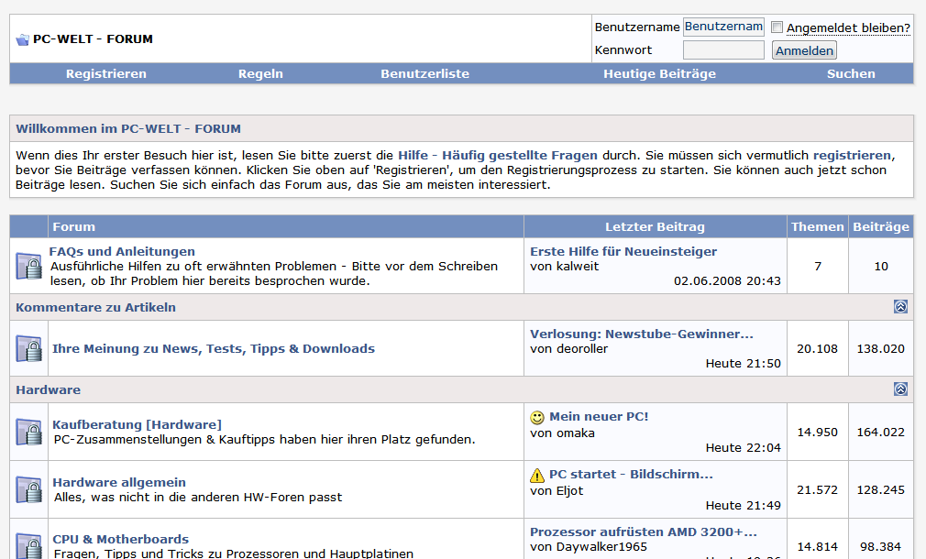Click inside the Kennwort password field
The image size is (926, 559).
(723, 49)
